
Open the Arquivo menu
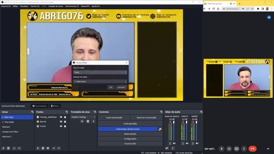point(6,6)
